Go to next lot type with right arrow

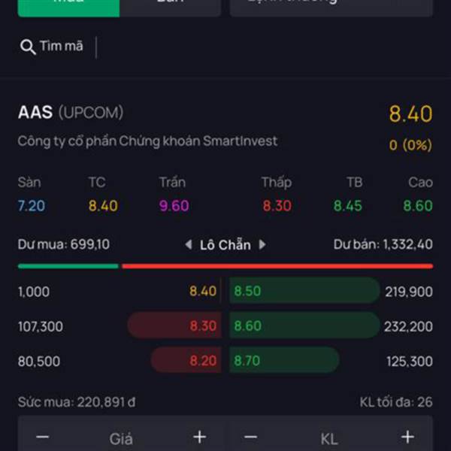click(x=262, y=245)
